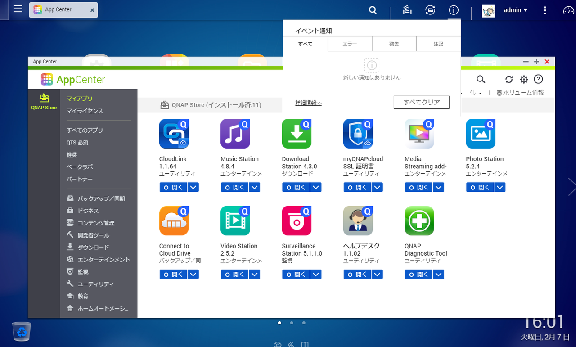
Task: Switch to the 注記 notification tab
Action: (438, 44)
